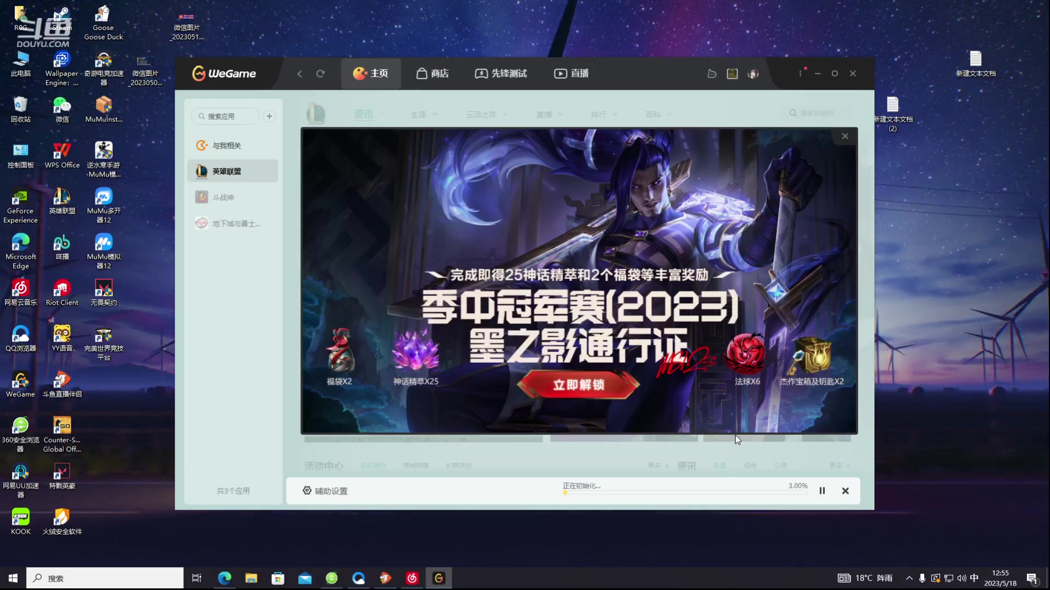Open the Microsoft Edge desktop icon
1050x590 pixels.
click(20, 252)
